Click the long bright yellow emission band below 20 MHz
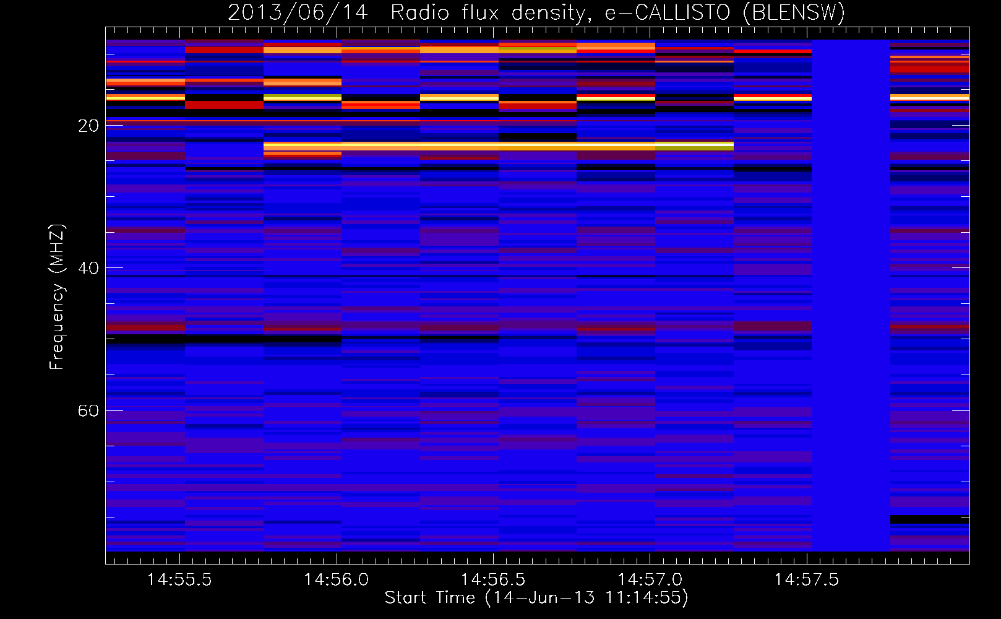Viewport: 1001px width, 619px height. click(499, 146)
